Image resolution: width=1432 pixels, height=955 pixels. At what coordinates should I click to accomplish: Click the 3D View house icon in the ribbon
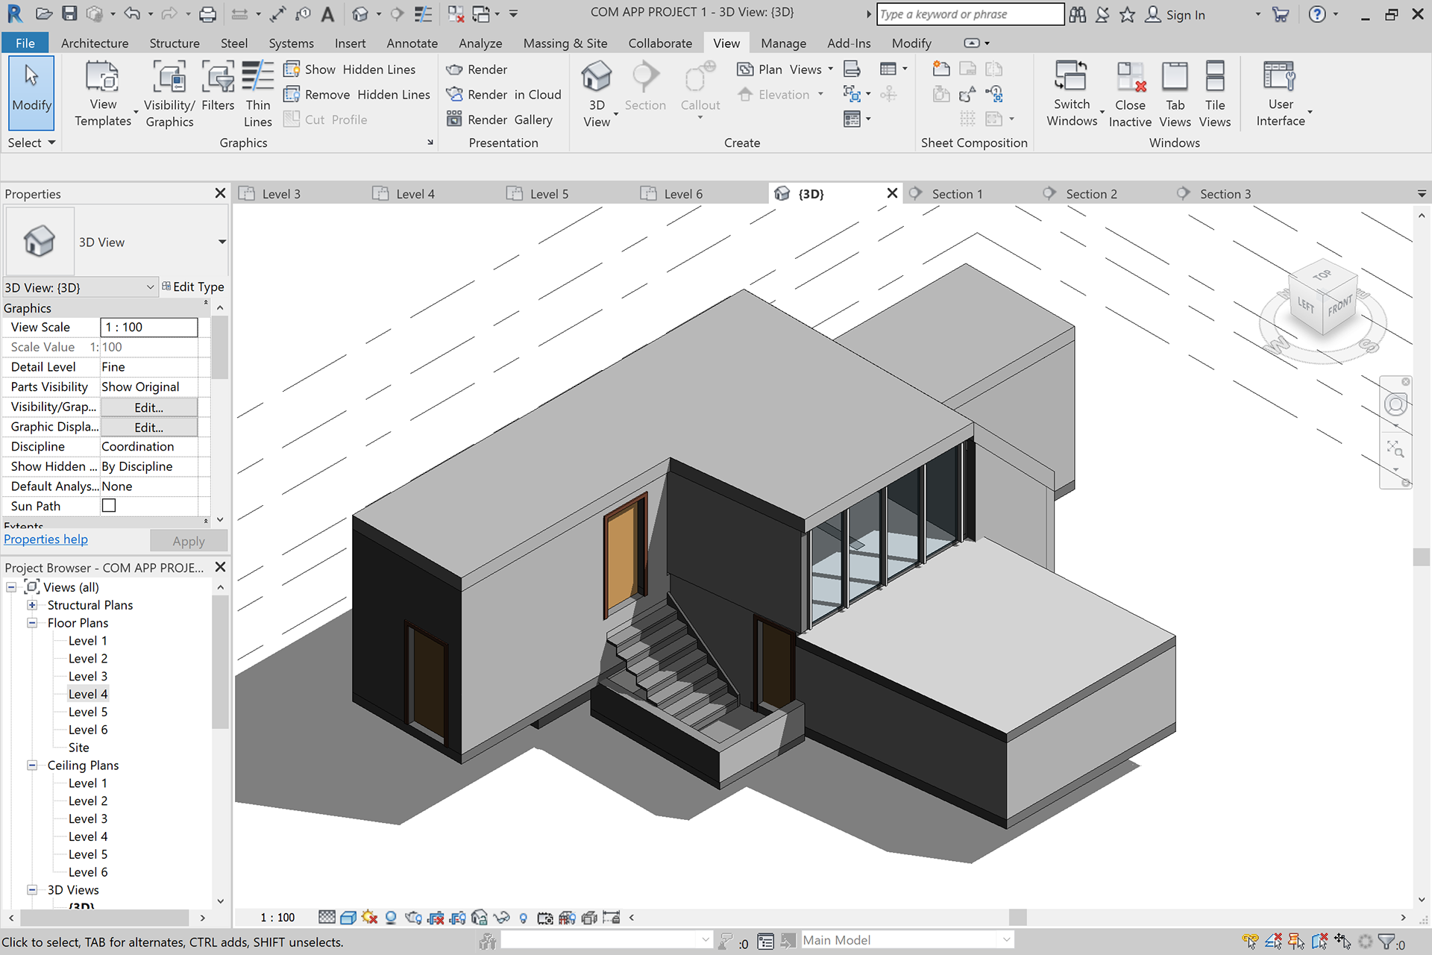(x=596, y=78)
